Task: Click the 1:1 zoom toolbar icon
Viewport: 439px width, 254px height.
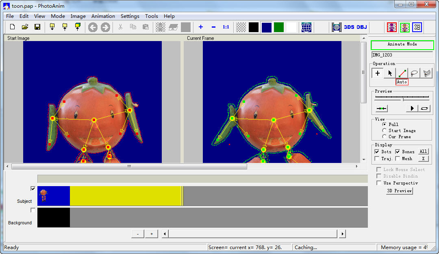Action: point(226,27)
